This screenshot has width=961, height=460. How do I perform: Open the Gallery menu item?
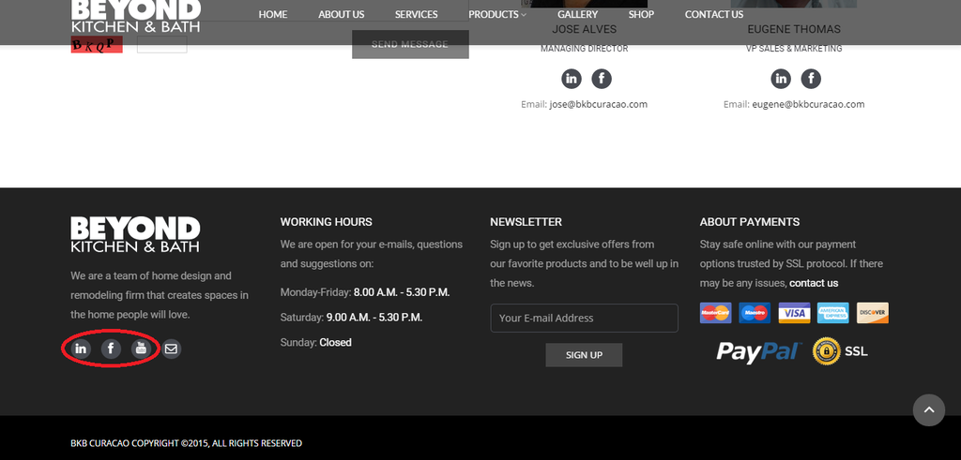coord(577,14)
